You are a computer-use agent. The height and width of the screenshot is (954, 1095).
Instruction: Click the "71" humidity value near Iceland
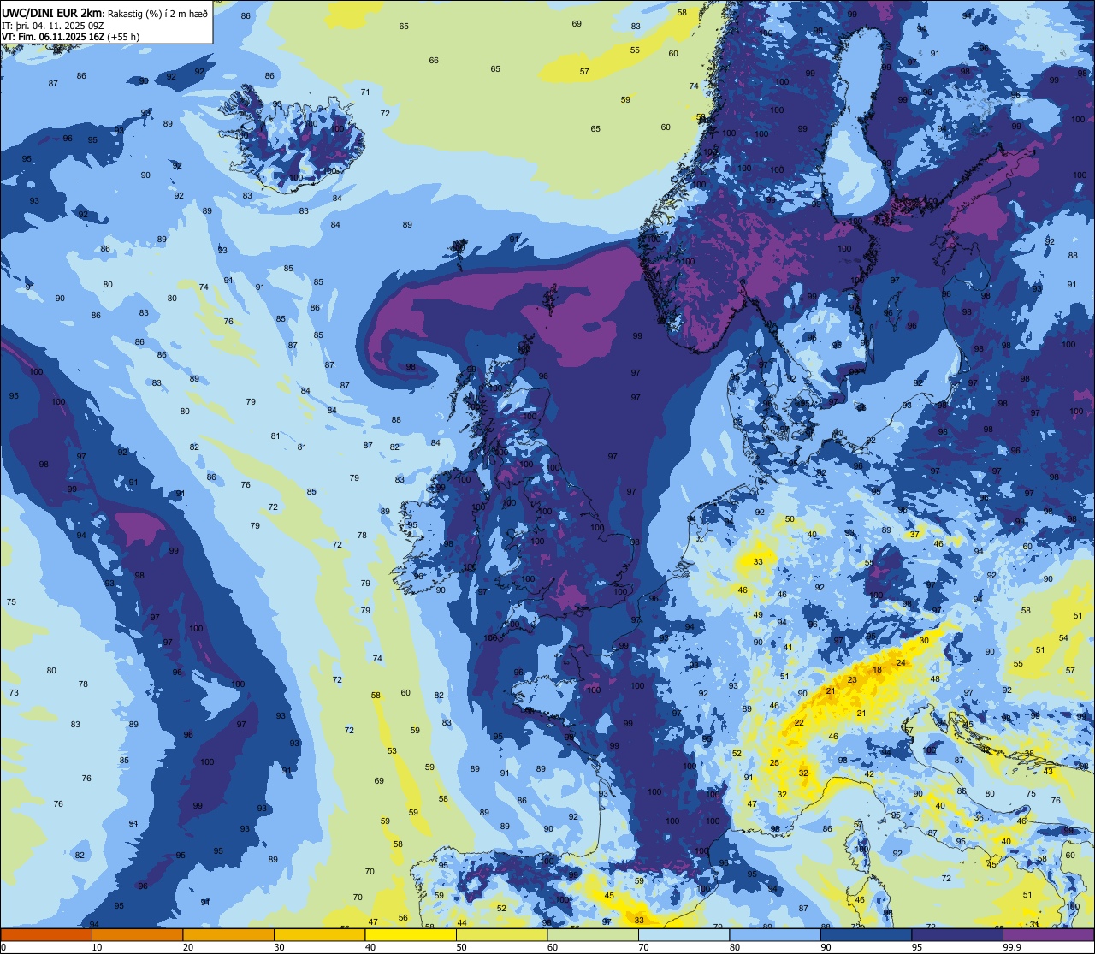(x=365, y=92)
